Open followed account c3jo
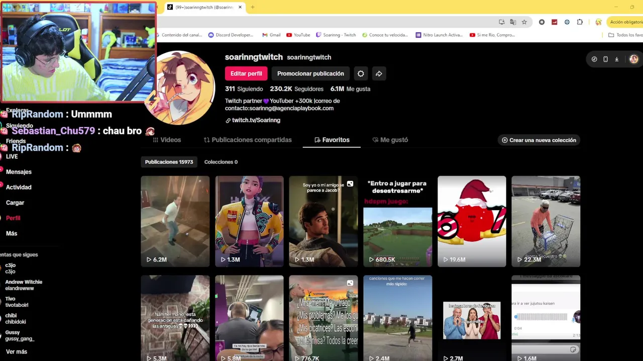Screen dimensions: 643x361 click(x=11, y=268)
